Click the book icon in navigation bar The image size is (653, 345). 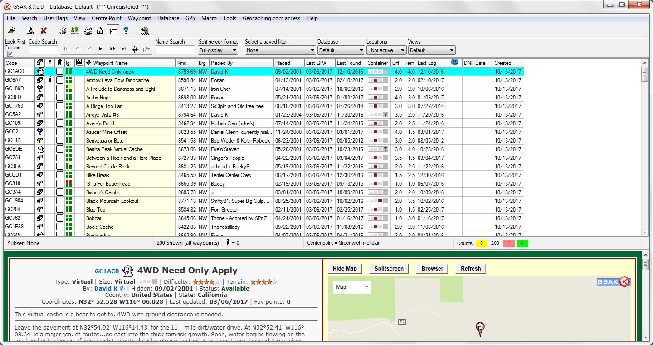pos(135,49)
